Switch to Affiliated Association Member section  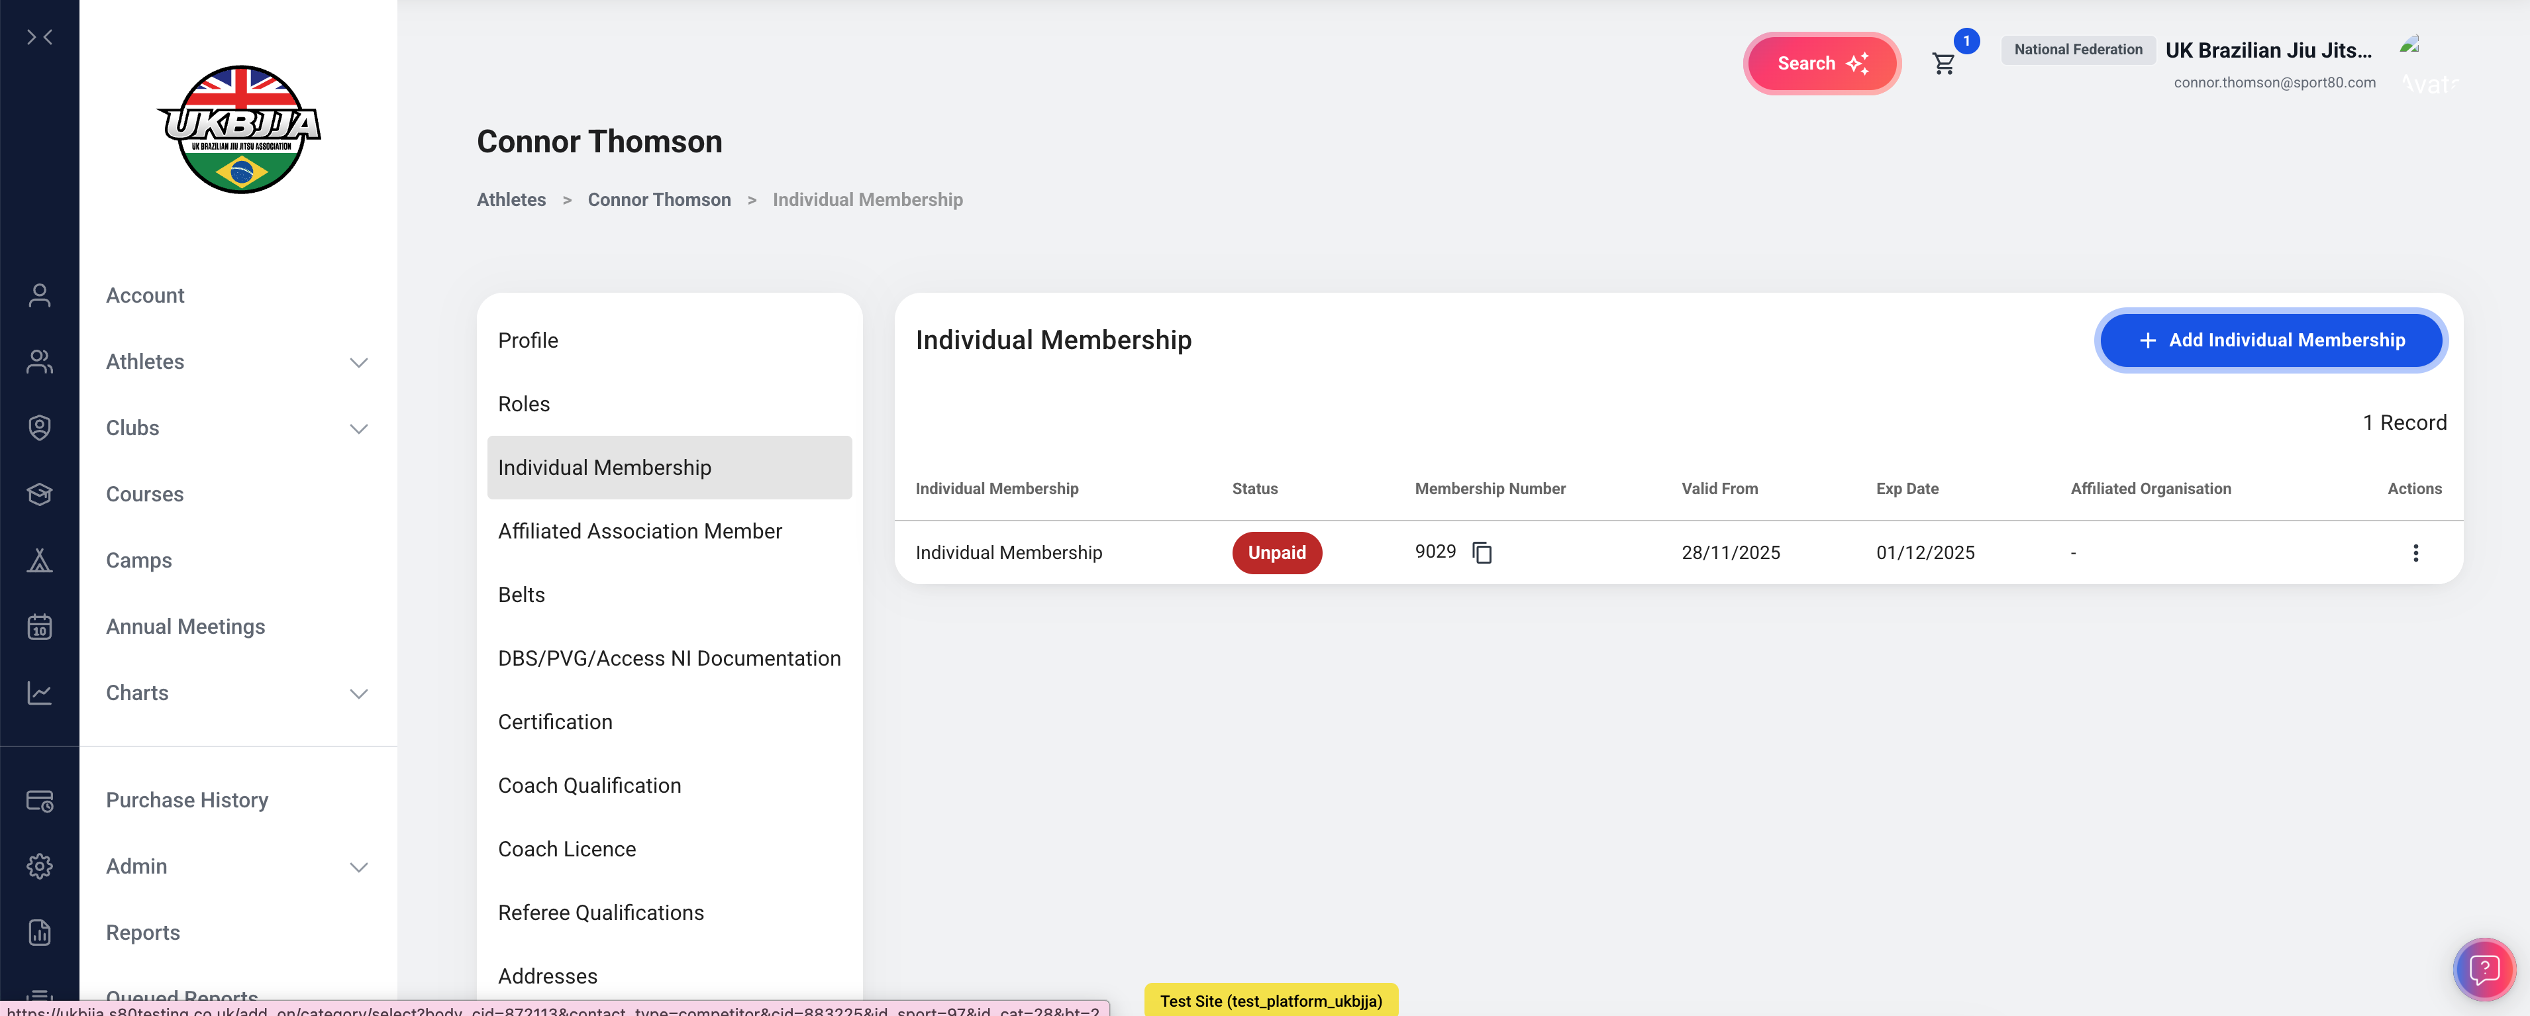pyautogui.click(x=639, y=531)
